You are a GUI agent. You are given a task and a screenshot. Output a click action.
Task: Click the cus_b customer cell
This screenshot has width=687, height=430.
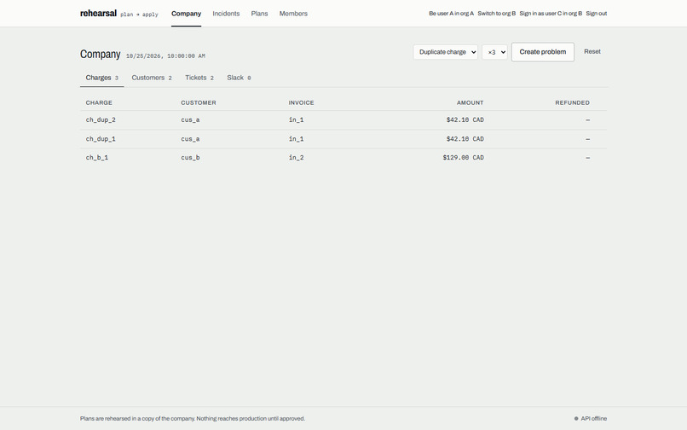point(190,158)
